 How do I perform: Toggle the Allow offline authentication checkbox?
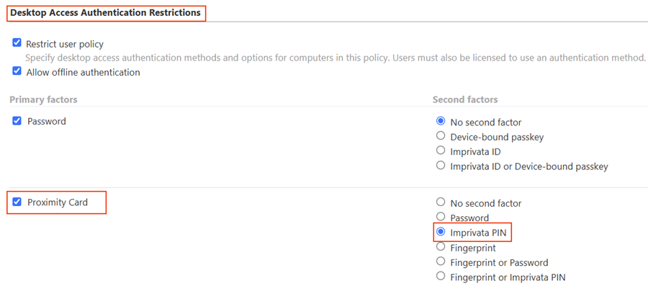17,71
